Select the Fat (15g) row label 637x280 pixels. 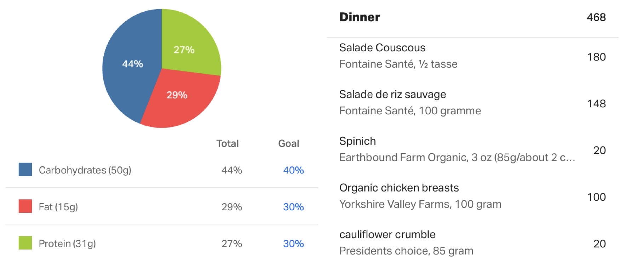[x=58, y=207]
